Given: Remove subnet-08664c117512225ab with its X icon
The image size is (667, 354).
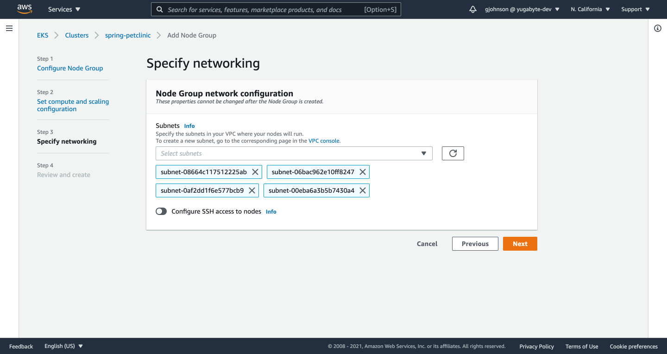Looking at the screenshot, I should 255,171.
